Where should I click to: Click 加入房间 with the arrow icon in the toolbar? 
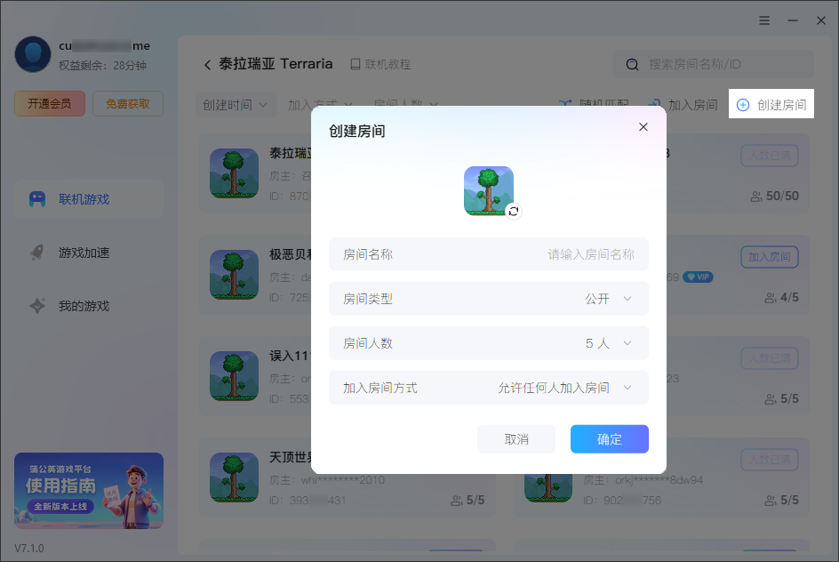[x=683, y=105]
